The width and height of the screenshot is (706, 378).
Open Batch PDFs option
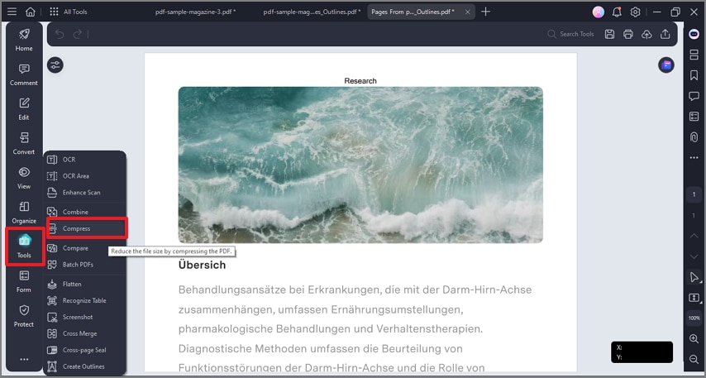[x=84, y=265]
